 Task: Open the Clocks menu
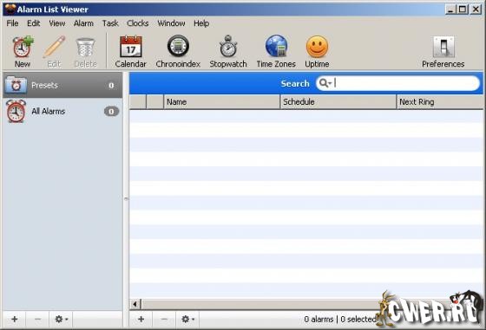pyautogui.click(x=138, y=23)
